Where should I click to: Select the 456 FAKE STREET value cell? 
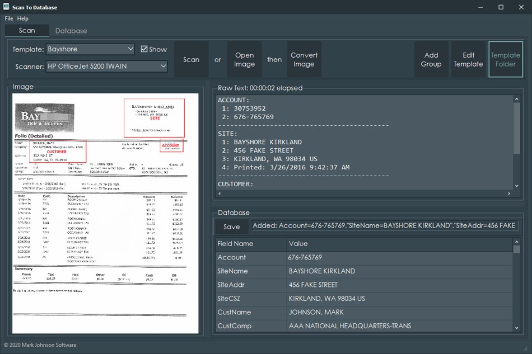400,285
